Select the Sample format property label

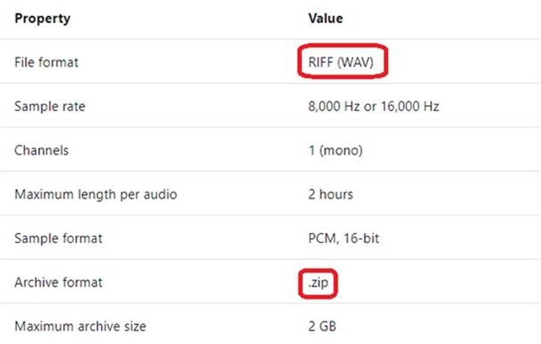58,238
